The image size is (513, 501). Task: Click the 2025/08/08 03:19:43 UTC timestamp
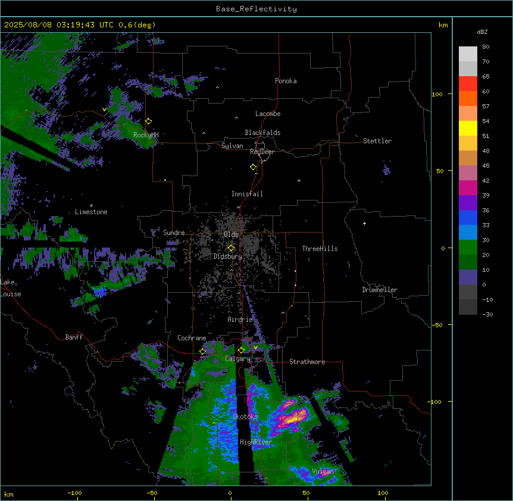(x=59, y=25)
